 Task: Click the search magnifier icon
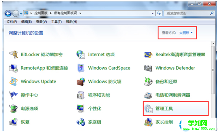tap(212, 13)
